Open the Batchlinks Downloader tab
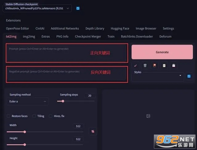This screenshot has width=197, height=150. click(137, 36)
